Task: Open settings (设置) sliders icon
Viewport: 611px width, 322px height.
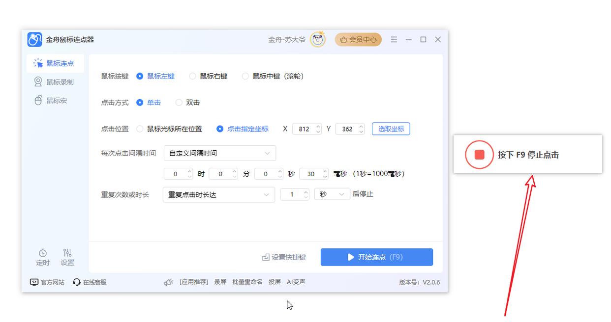Action: click(x=67, y=253)
